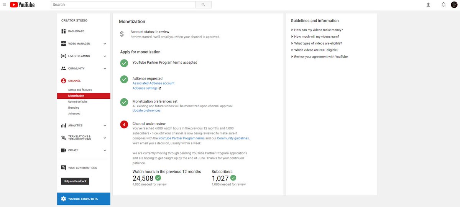Viewport: 460px width, 207px height.
Task: Click the checkmark beside AdSense requested
Action: tap(124, 79)
